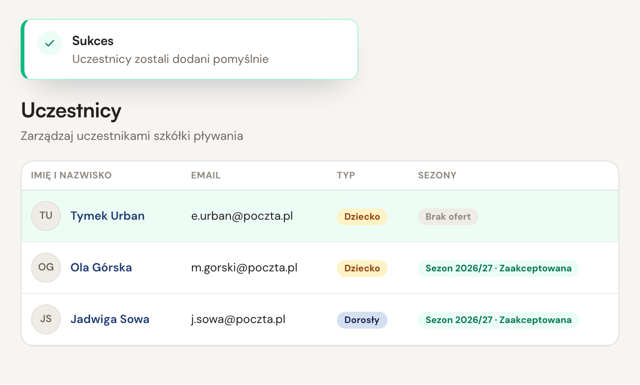Image resolution: width=640 pixels, height=385 pixels.
Task: Click Ola Górska's Sezon 2026/27 Zaakceptowana badge
Action: tap(498, 269)
